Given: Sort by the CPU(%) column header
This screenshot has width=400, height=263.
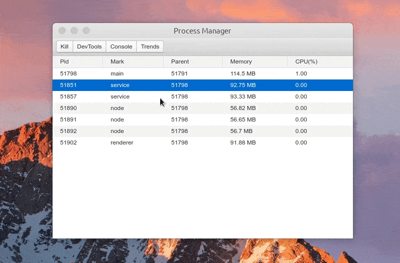Looking at the screenshot, I should tap(320, 61).
